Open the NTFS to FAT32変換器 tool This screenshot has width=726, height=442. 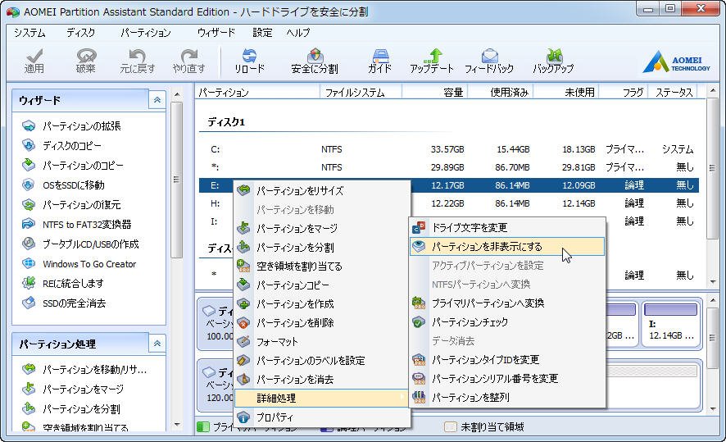[76, 224]
